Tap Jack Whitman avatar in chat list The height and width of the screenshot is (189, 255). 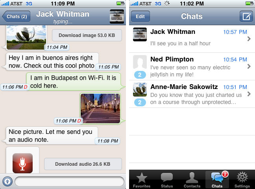(140, 34)
